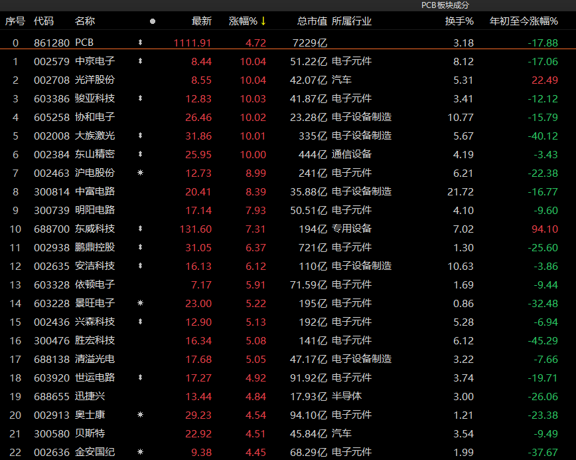Click the star marker beside 金安国纪
Image resolution: width=576 pixels, height=460 pixels.
[x=140, y=452]
